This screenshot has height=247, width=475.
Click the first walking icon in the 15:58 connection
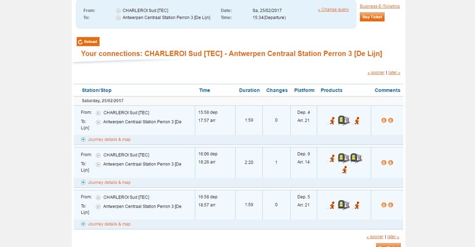click(332, 120)
